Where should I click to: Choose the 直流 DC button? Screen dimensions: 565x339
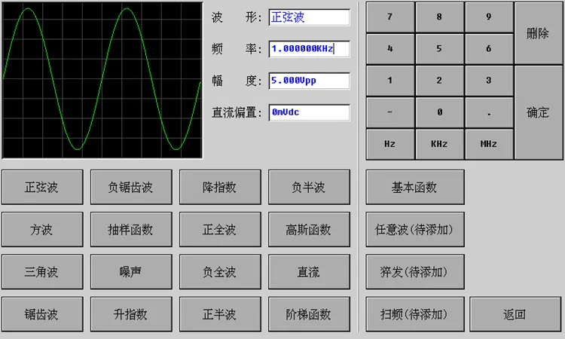(x=309, y=272)
